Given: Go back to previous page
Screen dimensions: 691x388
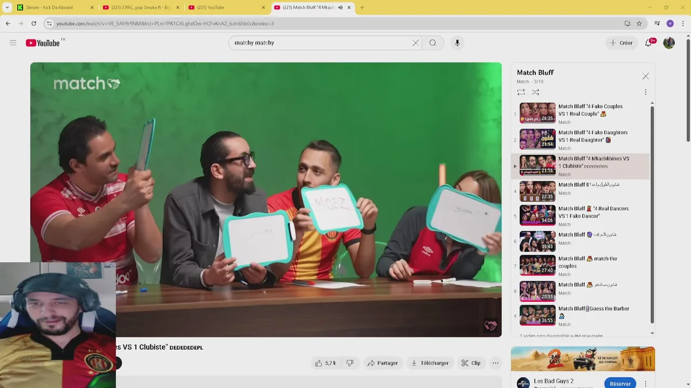Looking at the screenshot, I should coord(8,23).
